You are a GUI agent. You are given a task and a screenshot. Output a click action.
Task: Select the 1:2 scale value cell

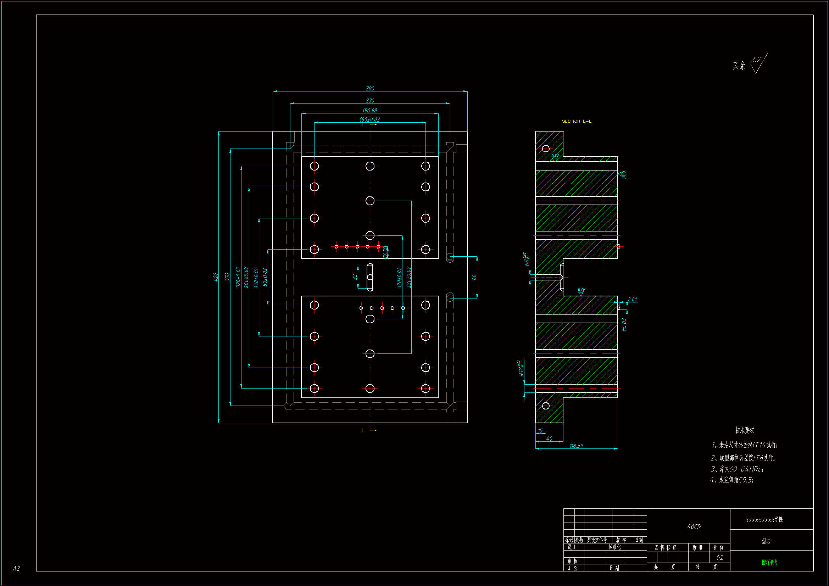coord(719,558)
